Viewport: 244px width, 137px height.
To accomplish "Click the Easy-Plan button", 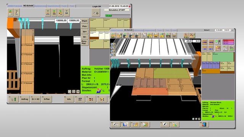I will click(85, 42).
